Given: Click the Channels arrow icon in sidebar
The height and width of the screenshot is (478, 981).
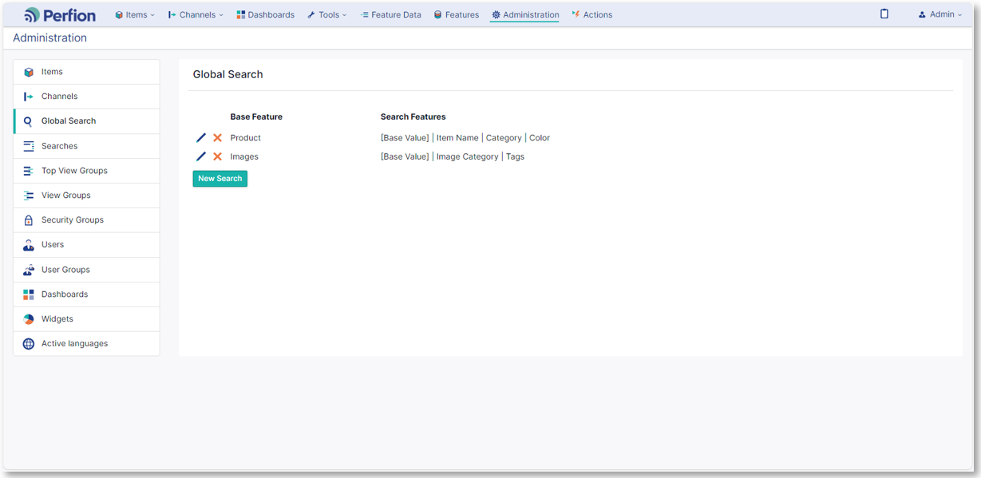Looking at the screenshot, I should [29, 97].
